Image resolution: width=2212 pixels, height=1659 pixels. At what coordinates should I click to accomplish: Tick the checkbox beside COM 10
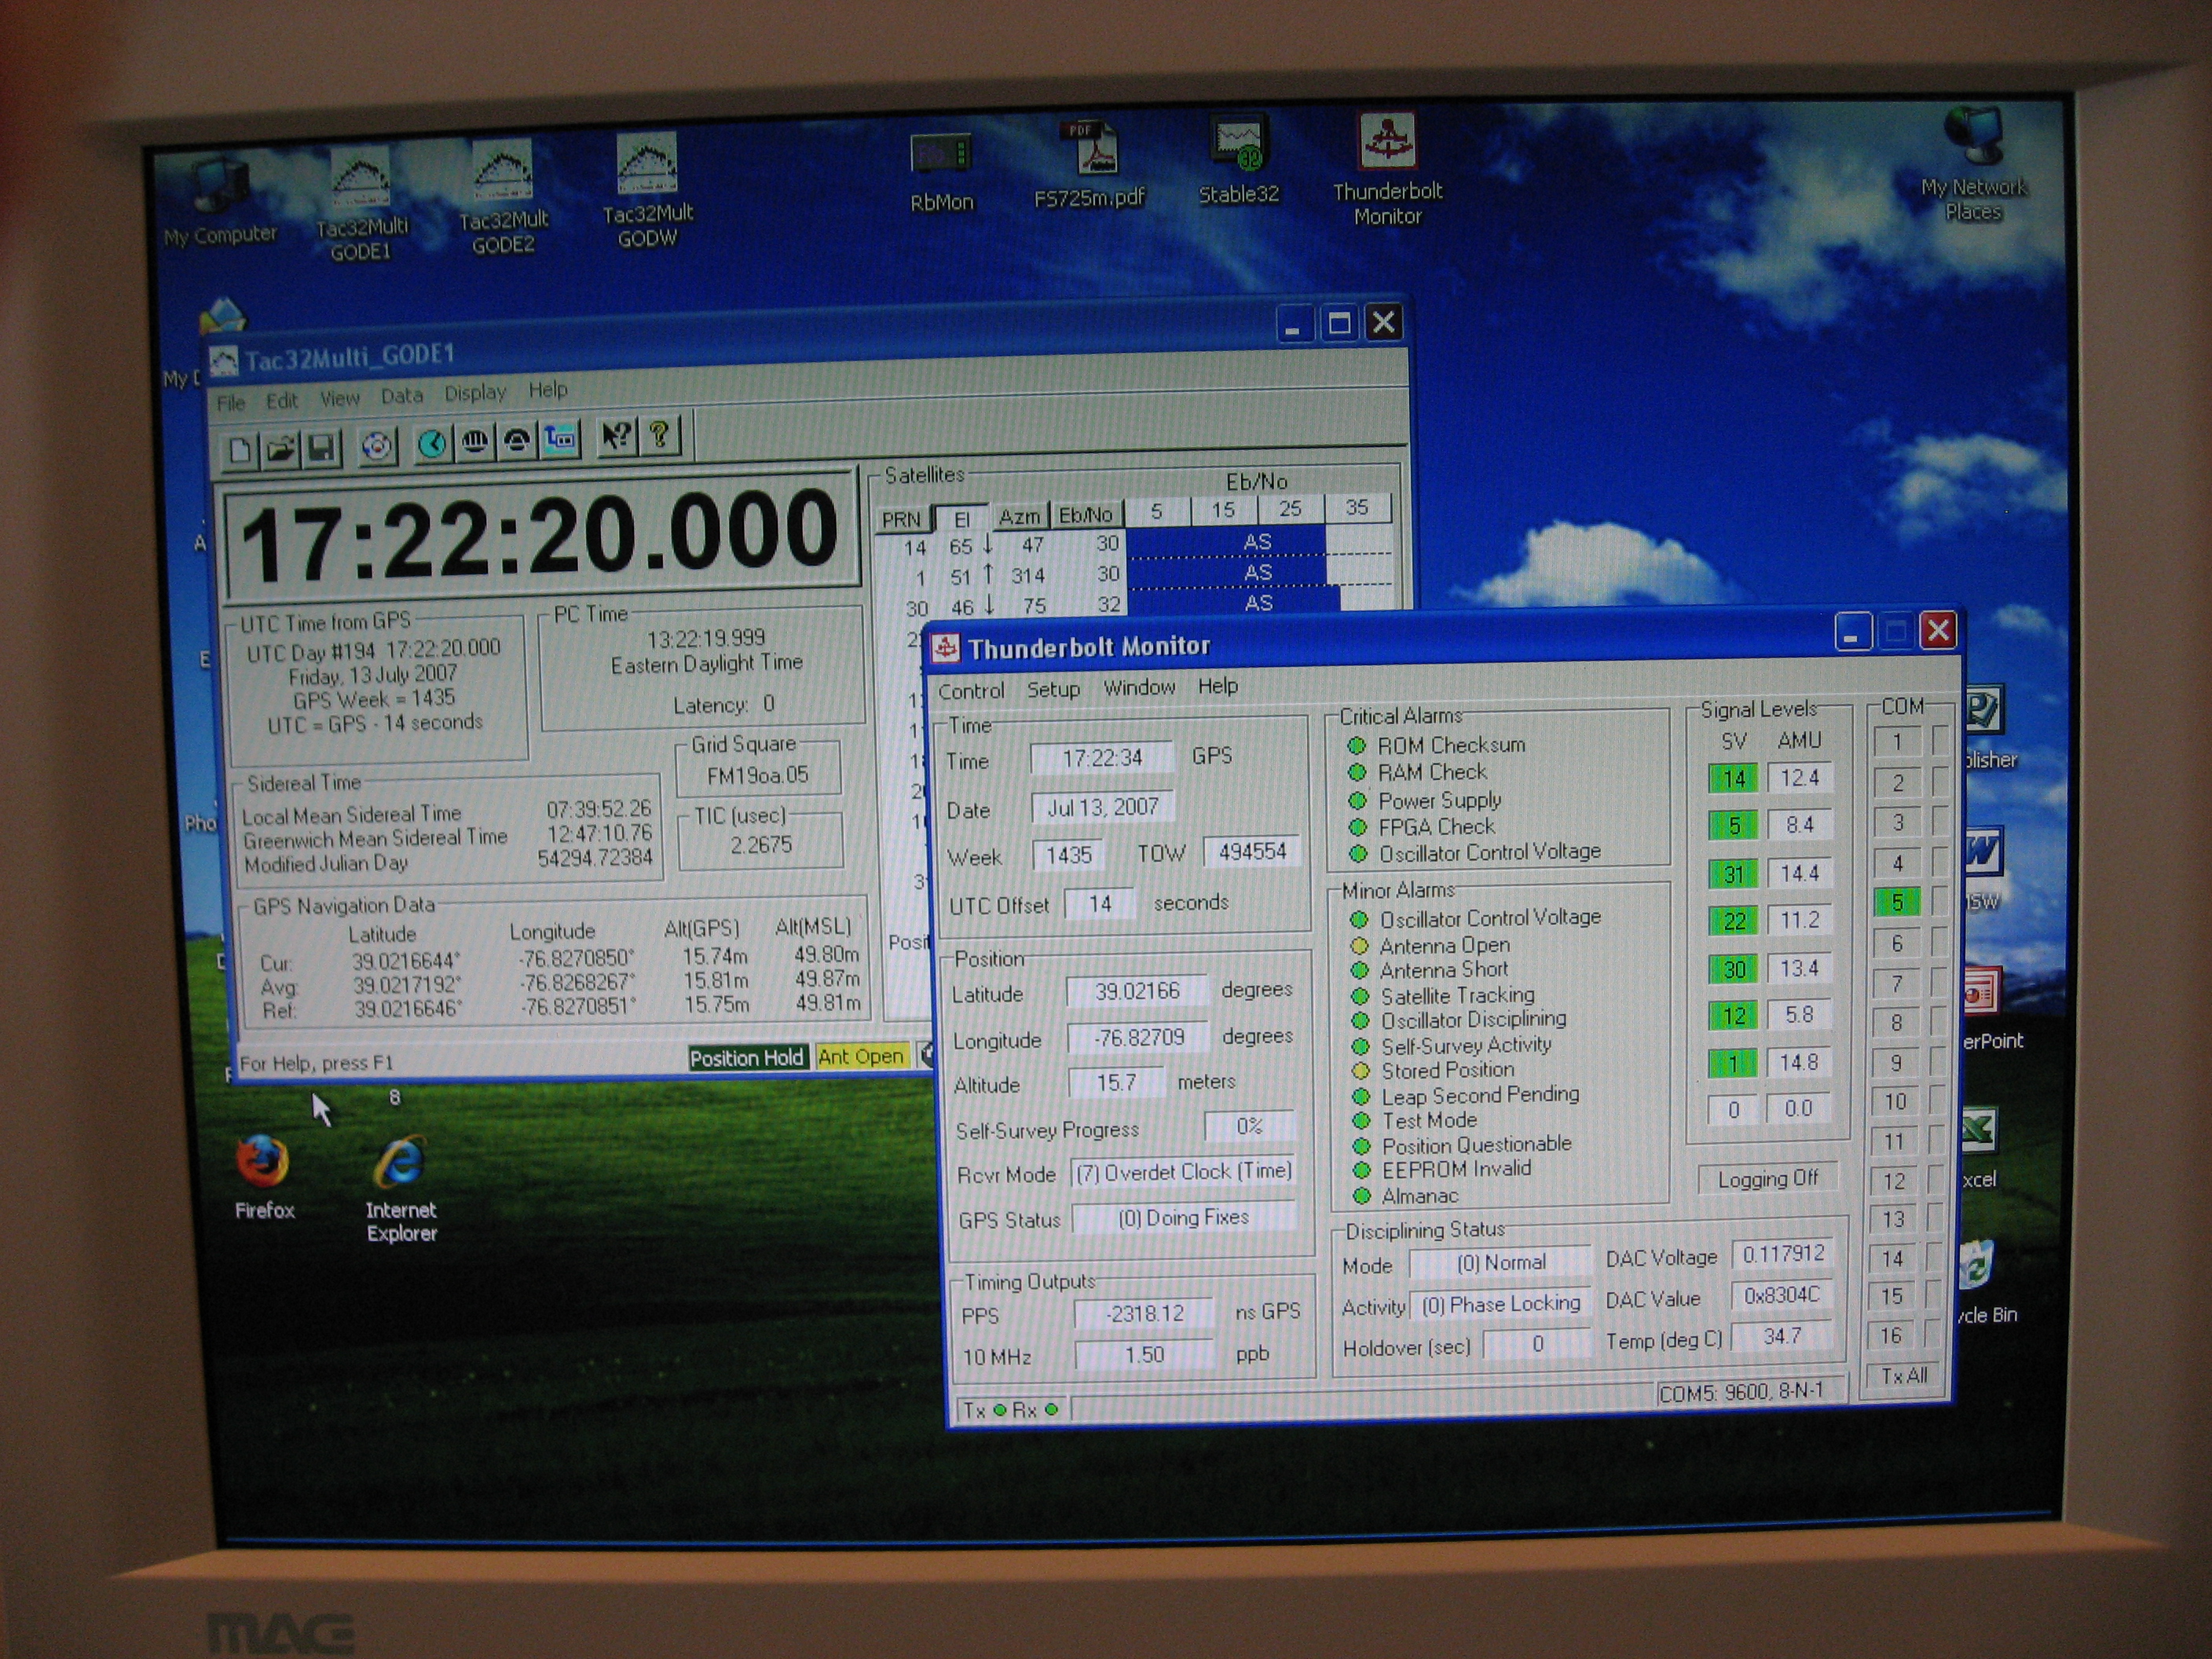point(1939,1100)
